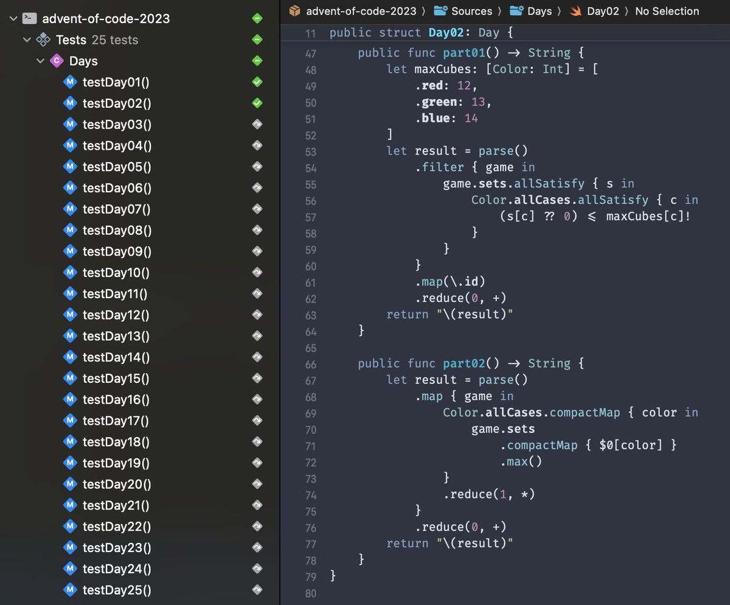
Task: Click the status diamond for testDay18()
Action: (257, 442)
